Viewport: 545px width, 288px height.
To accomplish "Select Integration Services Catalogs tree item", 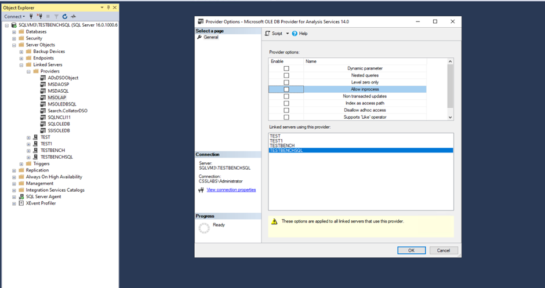I will pyautogui.click(x=55, y=190).
